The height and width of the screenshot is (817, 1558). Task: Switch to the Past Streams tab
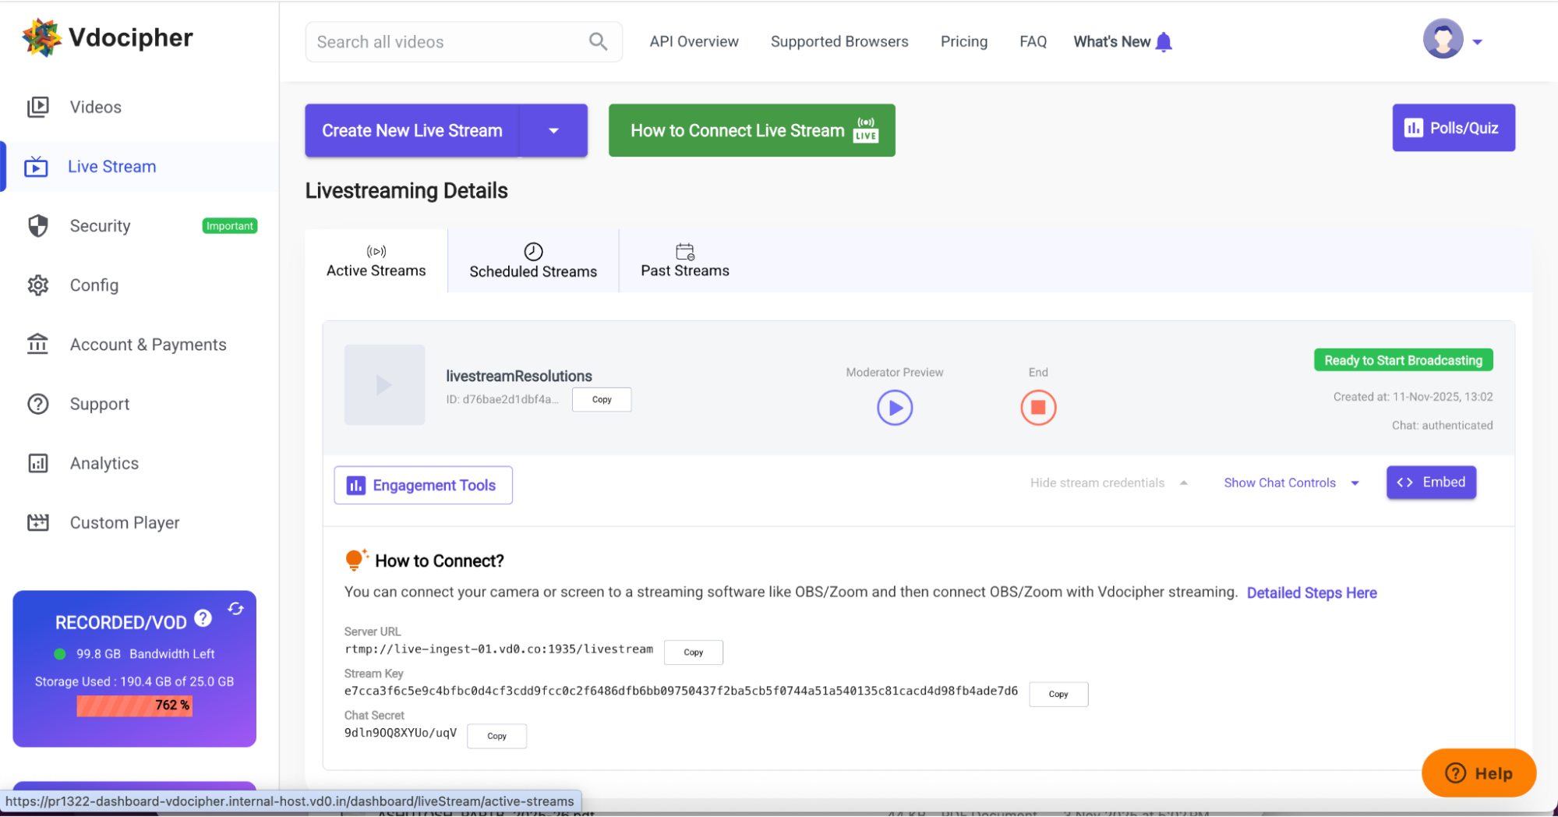pyautogui.click(x=684, y=261)
